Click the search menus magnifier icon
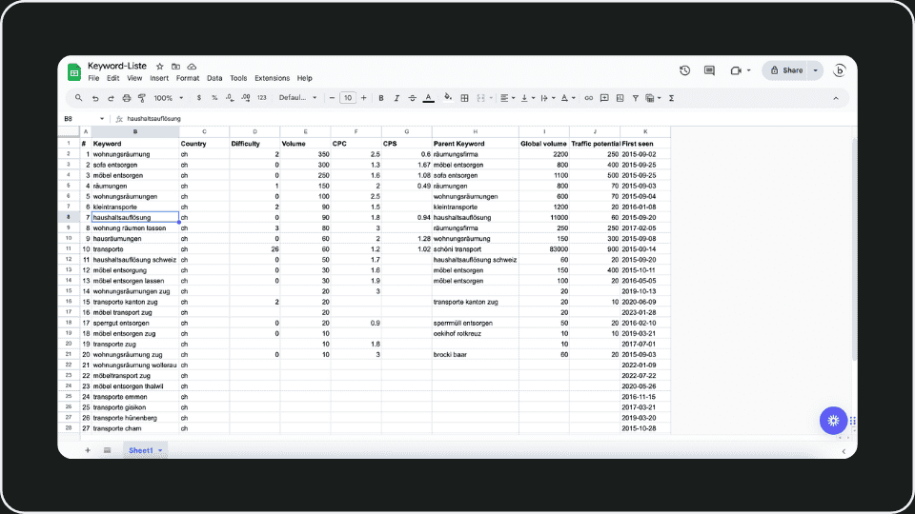The height and width of the screenshot is (514, 915). (x=78, y=98)
